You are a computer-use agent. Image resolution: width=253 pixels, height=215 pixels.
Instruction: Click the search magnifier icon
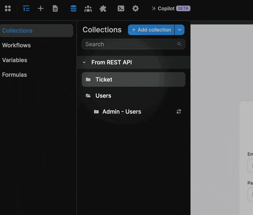click(179, 44)
